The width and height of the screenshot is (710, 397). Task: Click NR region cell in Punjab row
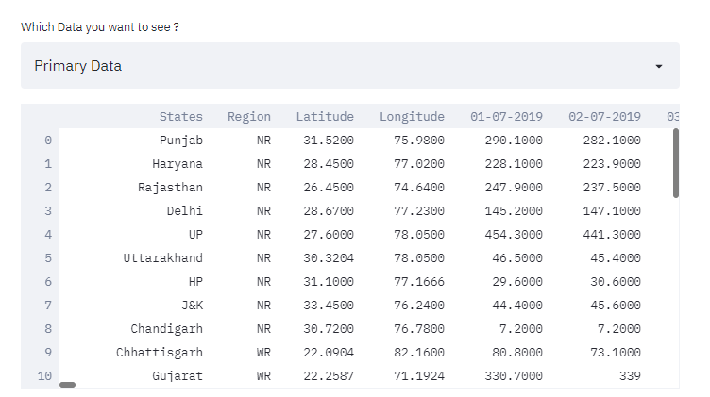[x=263, y=141]
